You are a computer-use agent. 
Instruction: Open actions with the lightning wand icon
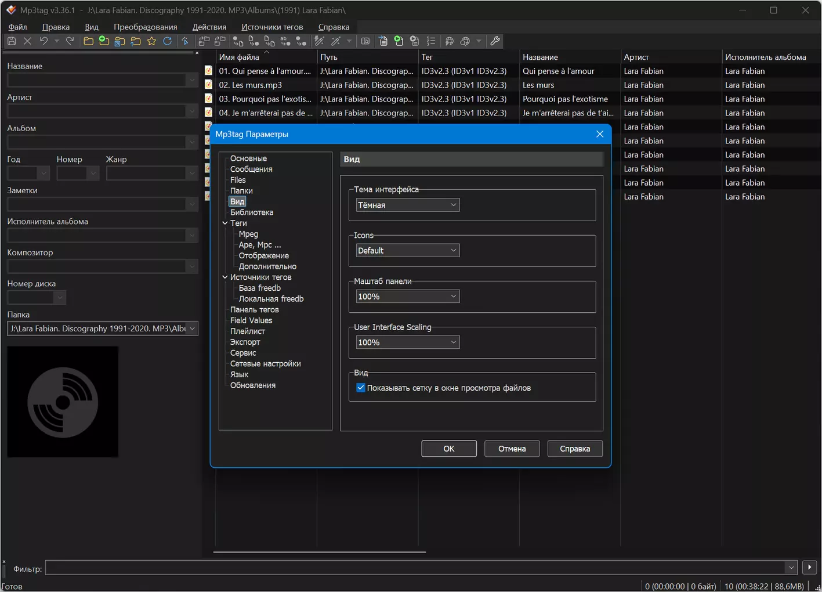tap(319, 41)
